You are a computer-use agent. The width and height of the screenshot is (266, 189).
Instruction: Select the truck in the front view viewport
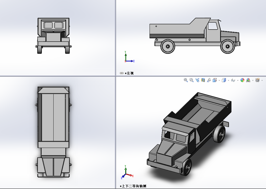pyautogui.click(x=53, y=36)
